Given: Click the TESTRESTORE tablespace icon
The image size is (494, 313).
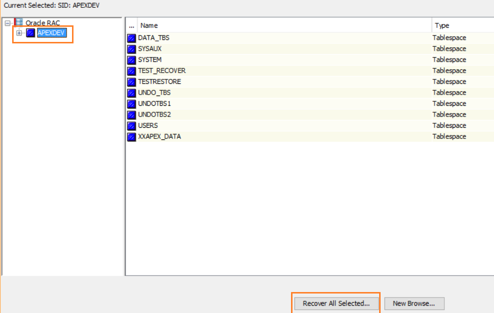Looking at the screenshot, I should pyautogui.click(x=131, y=81).
